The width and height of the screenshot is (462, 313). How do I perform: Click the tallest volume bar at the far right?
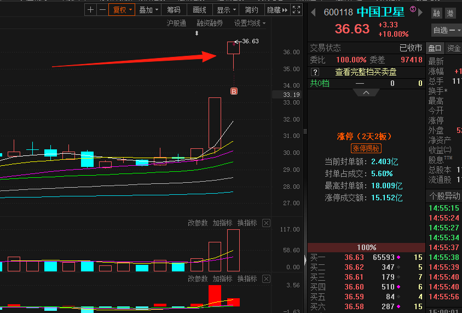point(233,250)
